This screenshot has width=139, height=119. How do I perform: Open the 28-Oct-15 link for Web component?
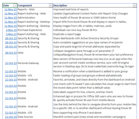tap(11, 53)
